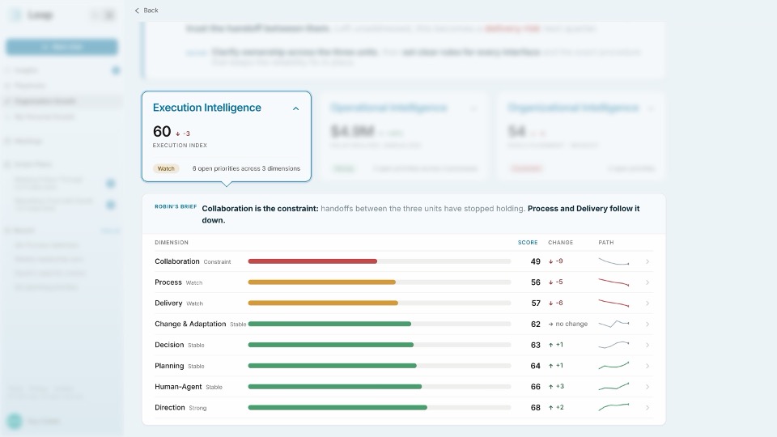Click the Delivery score 57
Viewport: 777px width, 437px height.
[535, 303]
